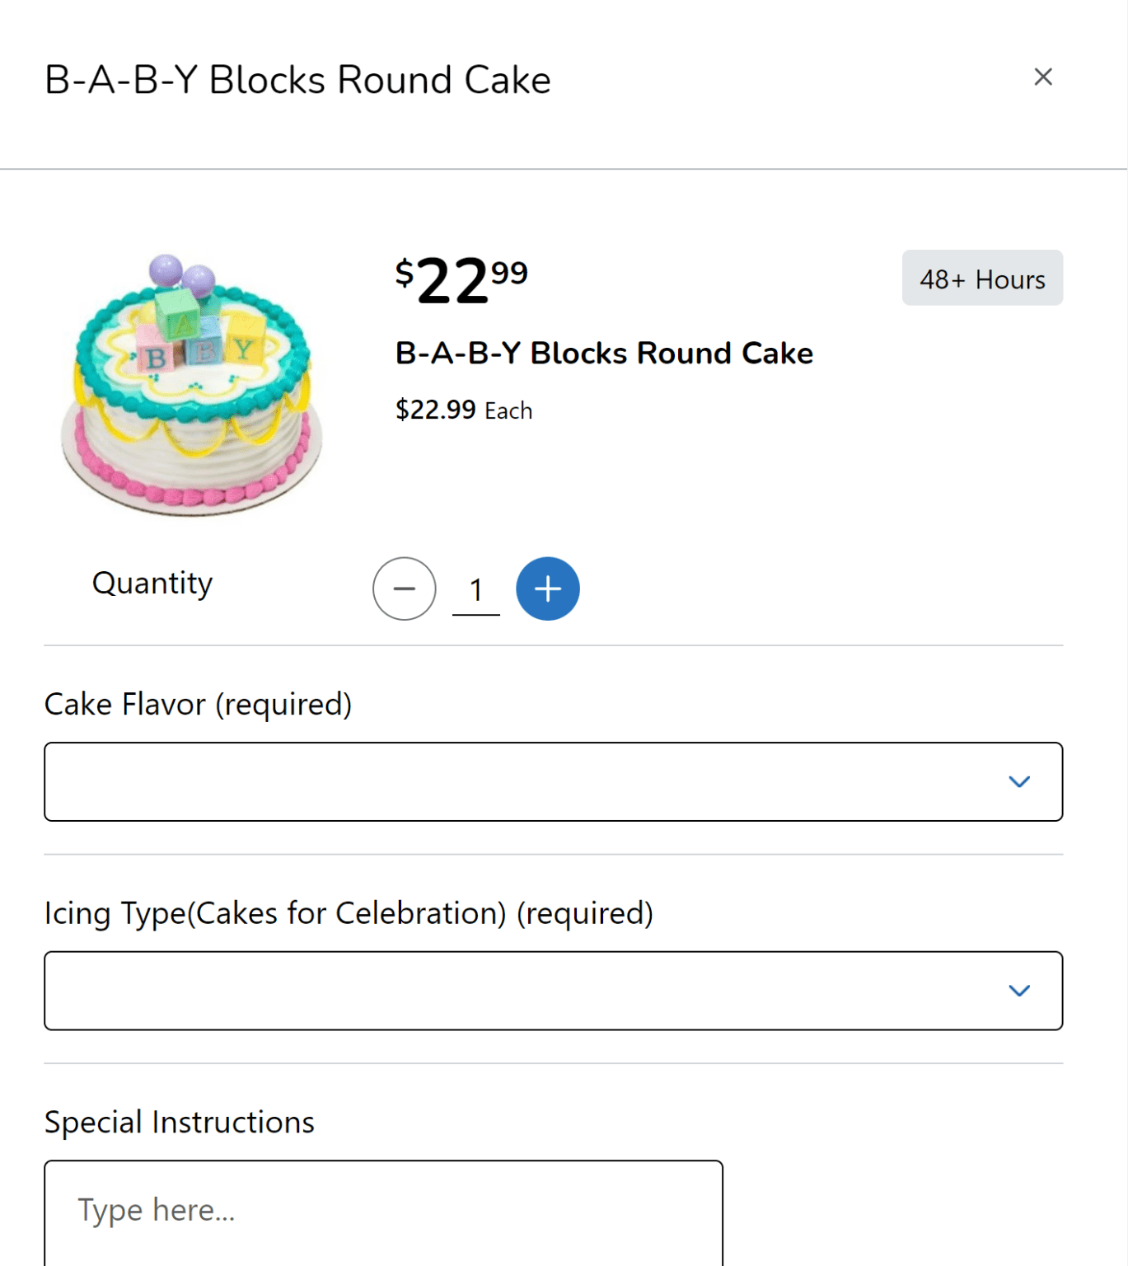
Task: Click the 48+ Hours availability badge
Action: point(982,279)
